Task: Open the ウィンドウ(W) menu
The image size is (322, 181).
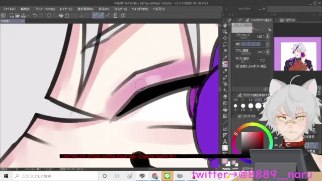Action: (140, 9)
